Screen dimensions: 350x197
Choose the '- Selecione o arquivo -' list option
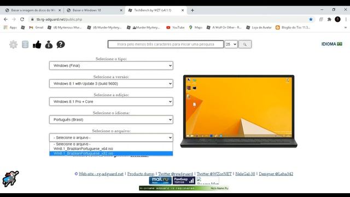pos(111,144)
